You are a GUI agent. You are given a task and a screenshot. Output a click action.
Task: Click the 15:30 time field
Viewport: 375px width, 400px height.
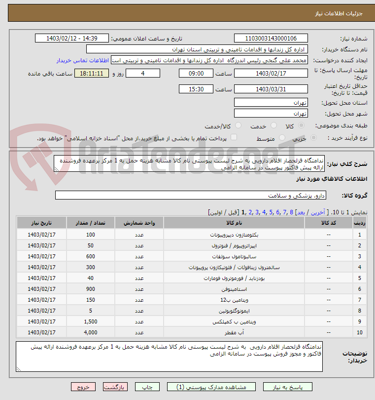tap(196, 89)
